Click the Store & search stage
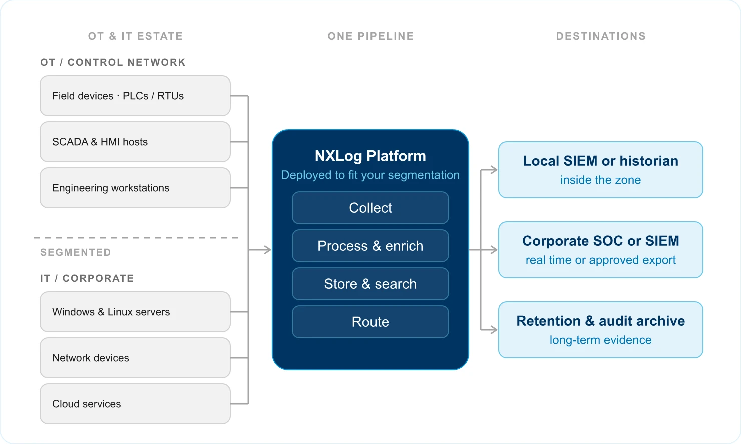Viewport: 741px width, 444px height. 371,284
